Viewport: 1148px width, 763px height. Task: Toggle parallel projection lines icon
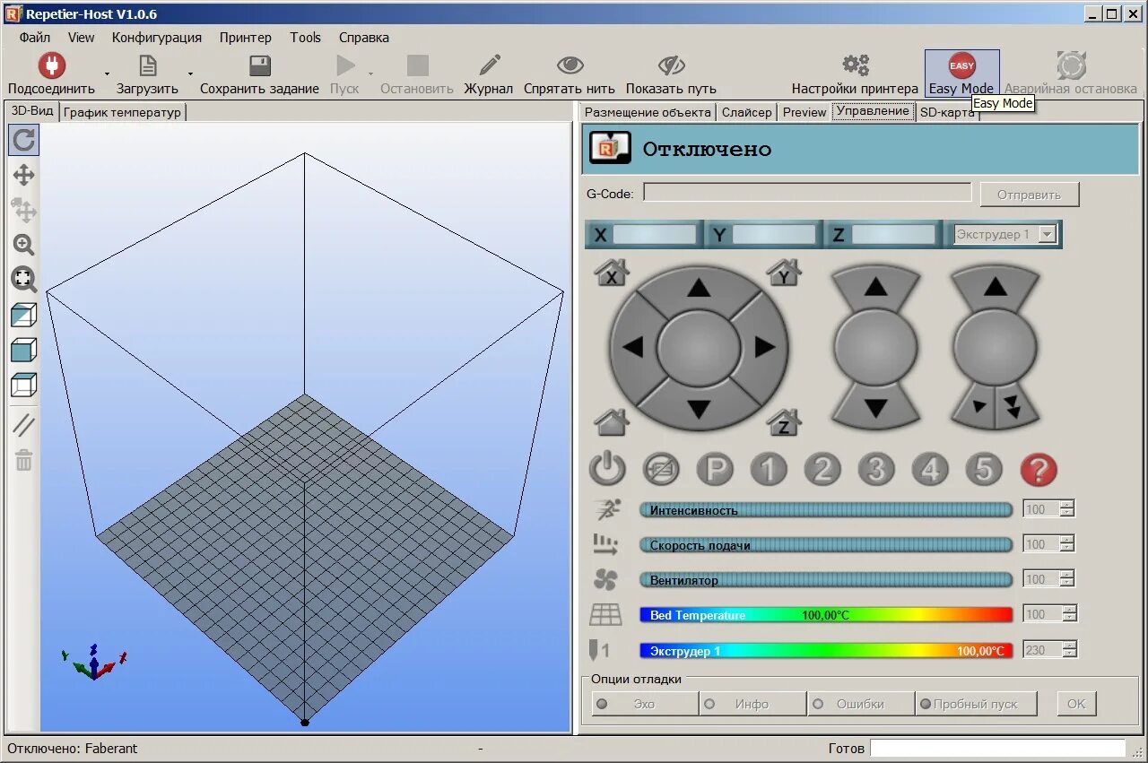click(24, 424)
